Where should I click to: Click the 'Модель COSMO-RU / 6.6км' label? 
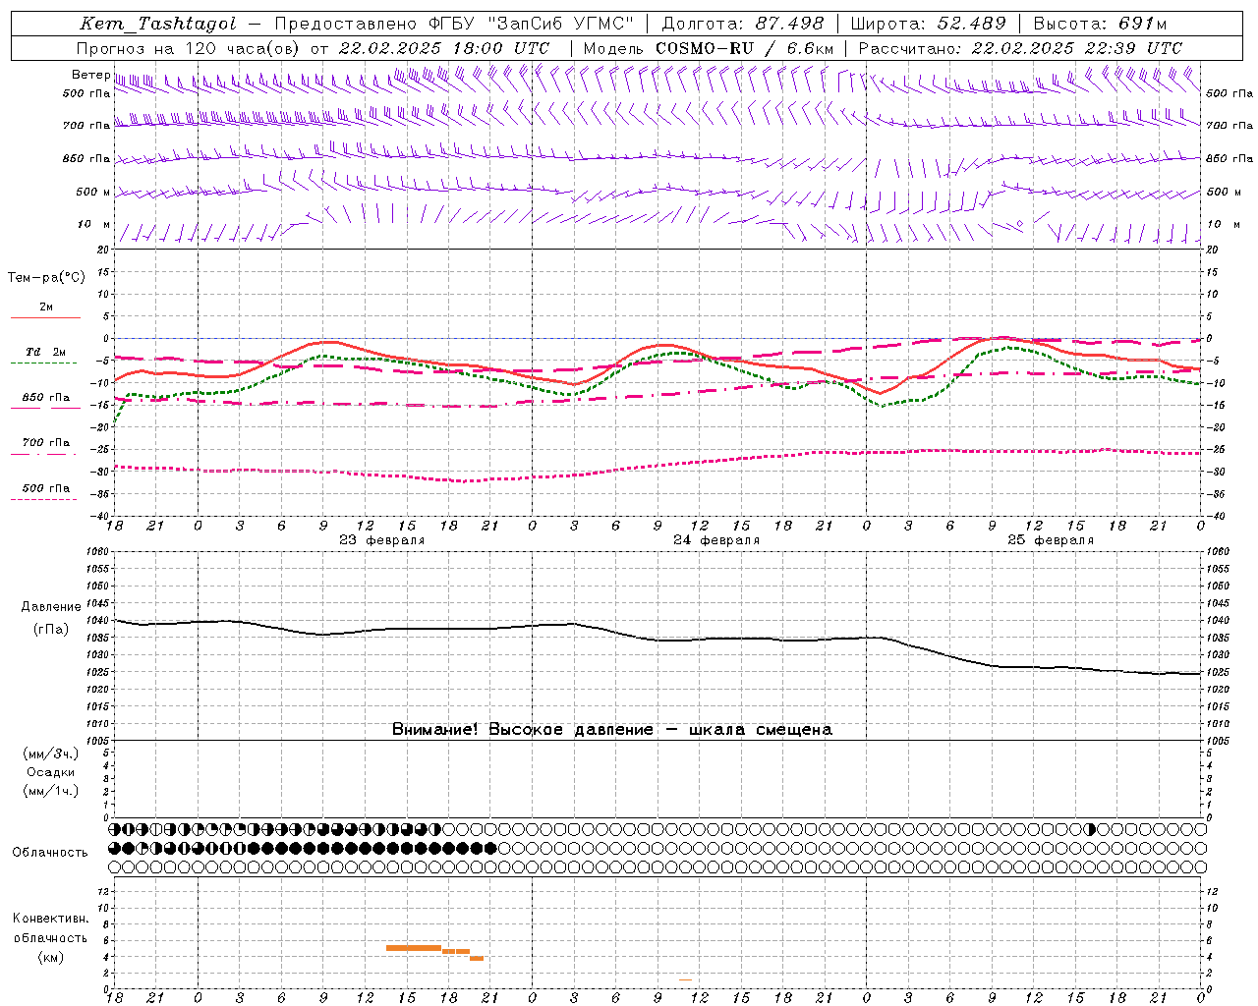tap(709, 48)
